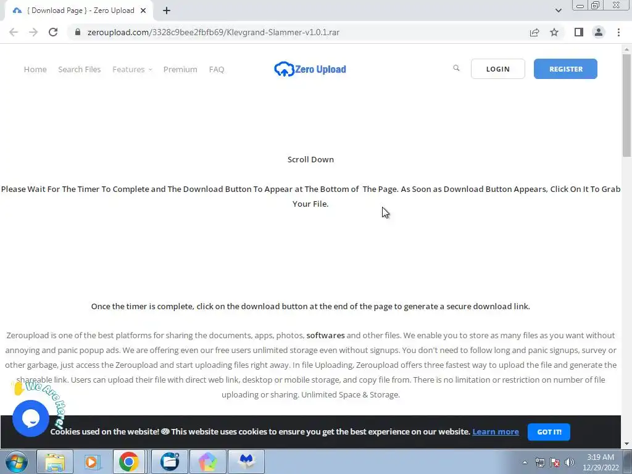The image size is (632, 474).
Task: Close the Zero Upload Download Page tab
Action: tap(143, 11)
